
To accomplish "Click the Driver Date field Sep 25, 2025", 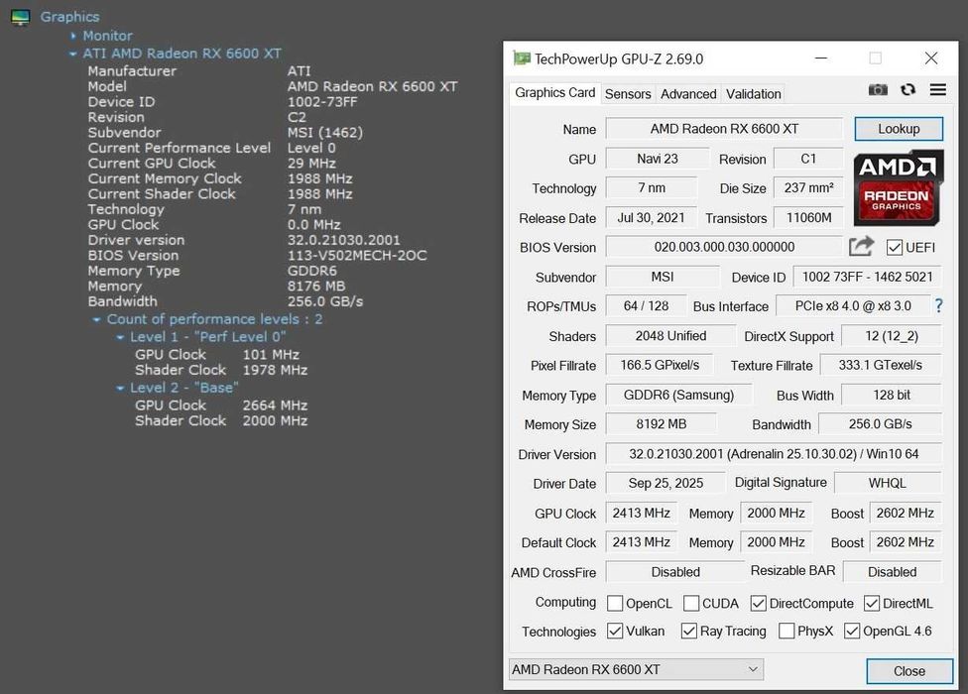I will pyautogui.click(x=665, y=483).
